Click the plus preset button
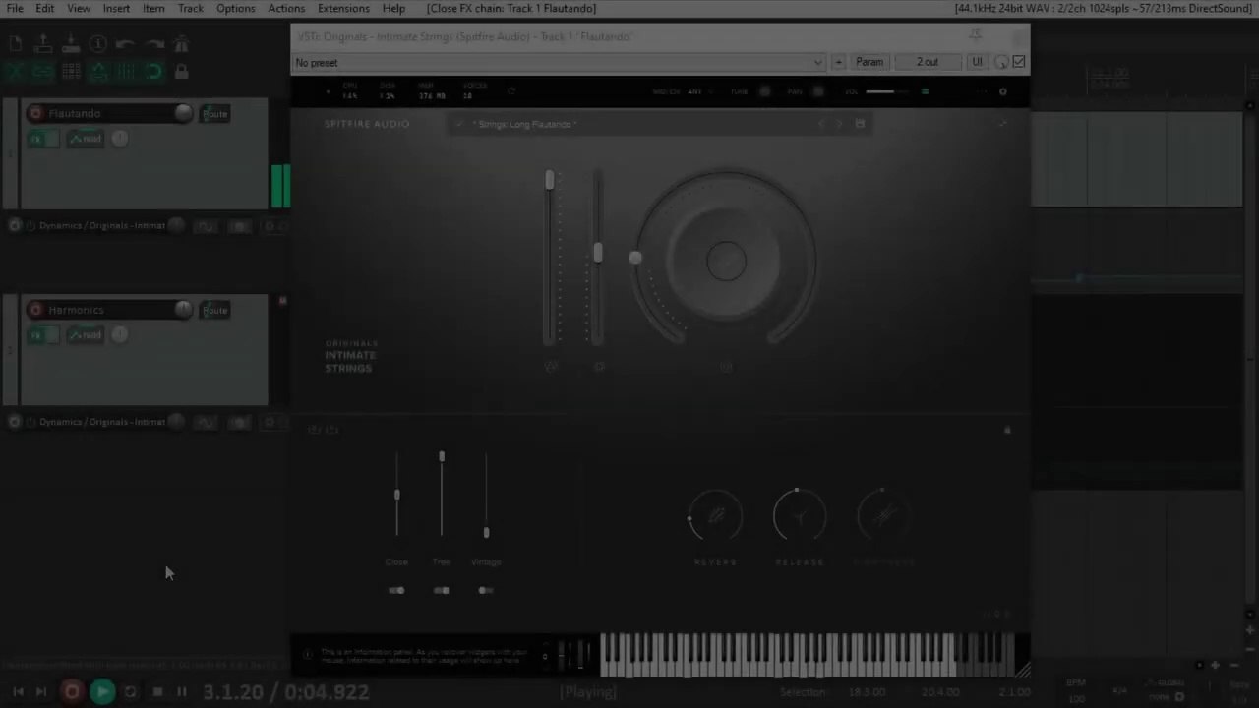The width and height of the screenshot is (1259, 708). [839, 62]
